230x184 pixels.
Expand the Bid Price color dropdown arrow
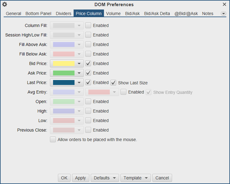click(x=79, y=63)
